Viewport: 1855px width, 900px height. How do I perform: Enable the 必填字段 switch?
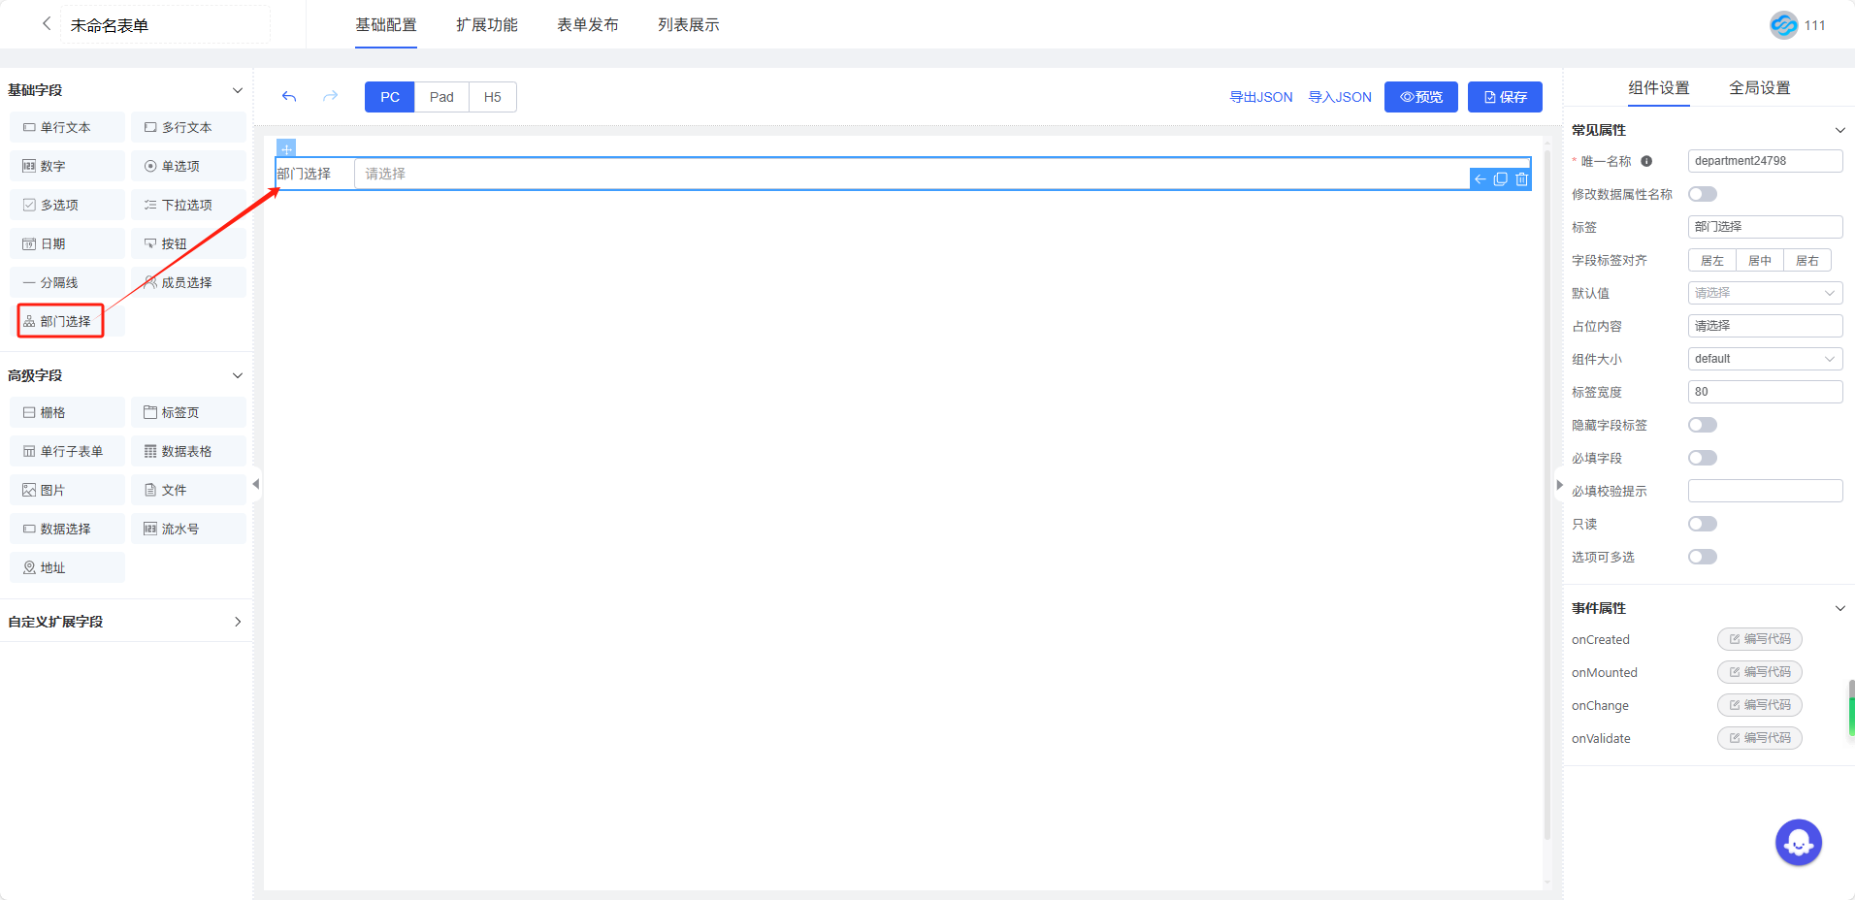click(1702, 458)
